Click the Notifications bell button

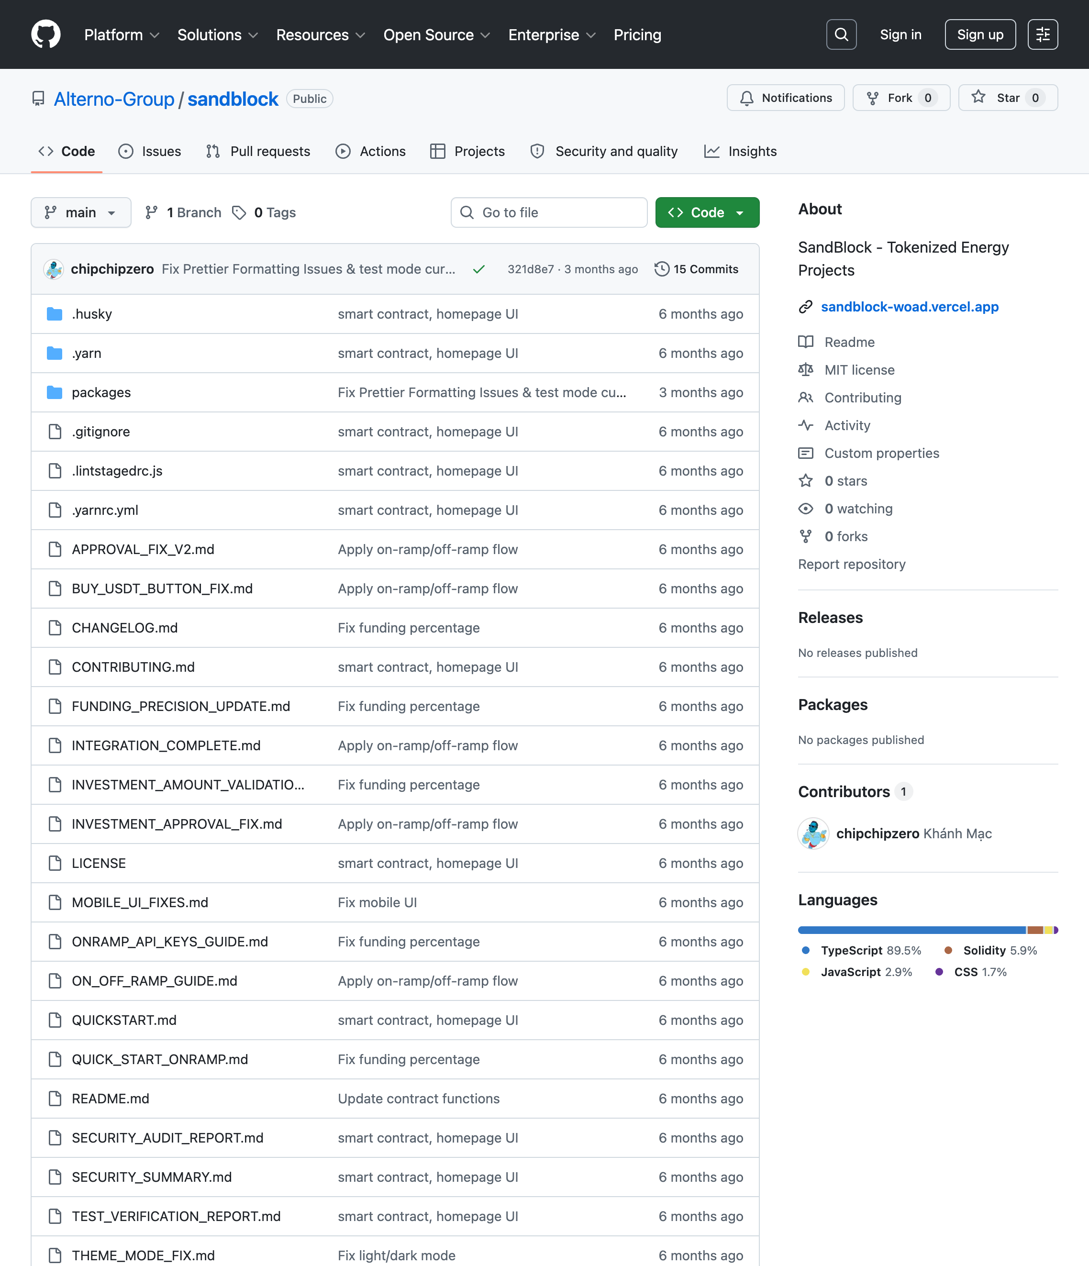785,98
